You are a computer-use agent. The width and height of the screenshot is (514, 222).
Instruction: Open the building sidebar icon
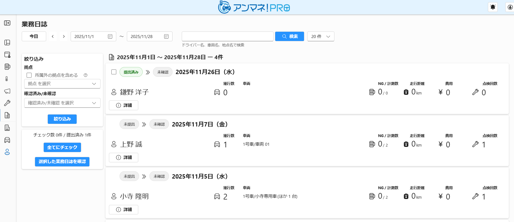coord(7,128)
